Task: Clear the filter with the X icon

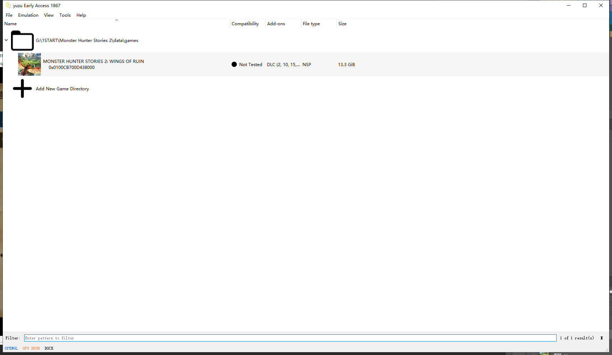Action: [601, 338]
